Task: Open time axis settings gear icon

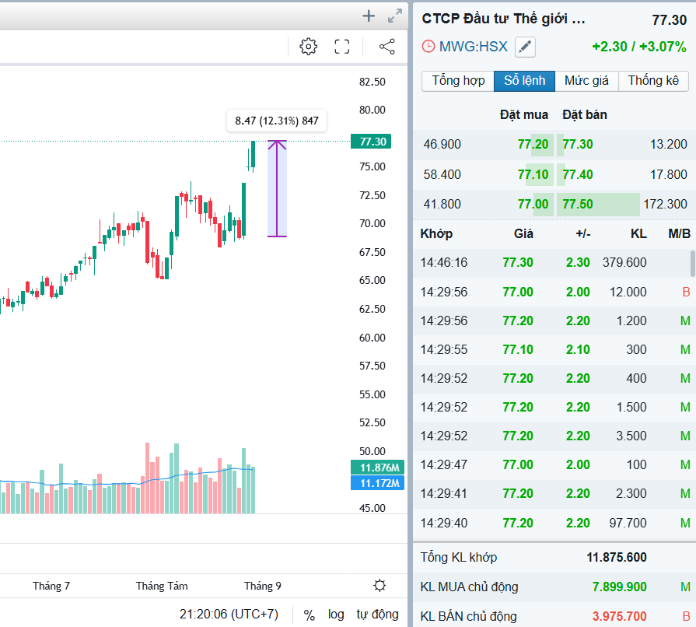Action: point(379,586)
